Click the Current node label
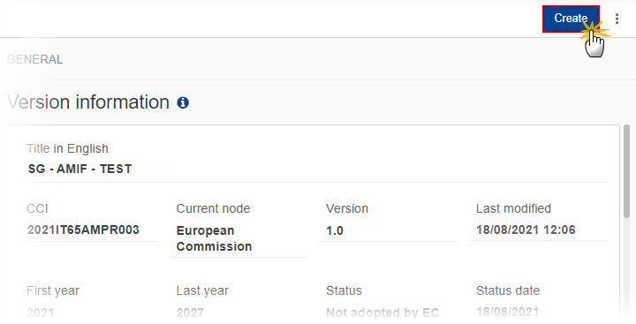Screen dimensions: 636x324 tap(213, 208)
